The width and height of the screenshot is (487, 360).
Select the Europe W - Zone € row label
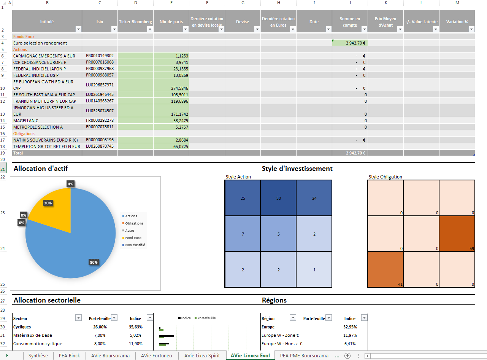280,335
